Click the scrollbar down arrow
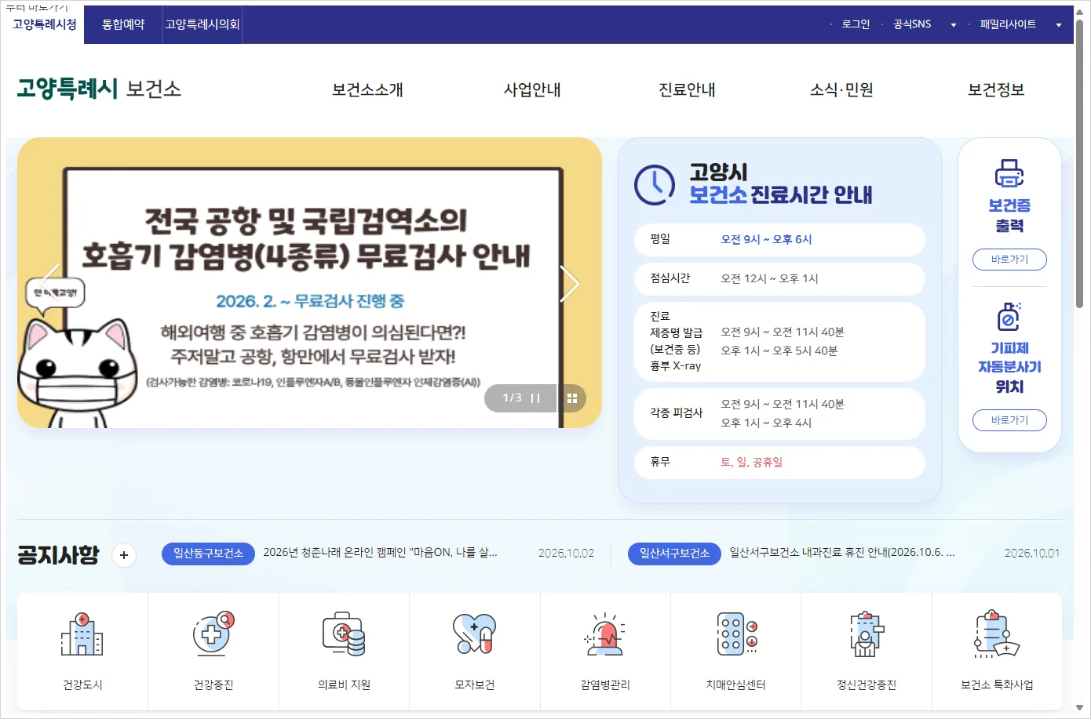The image size is (1091, 719). point(1080,708)
